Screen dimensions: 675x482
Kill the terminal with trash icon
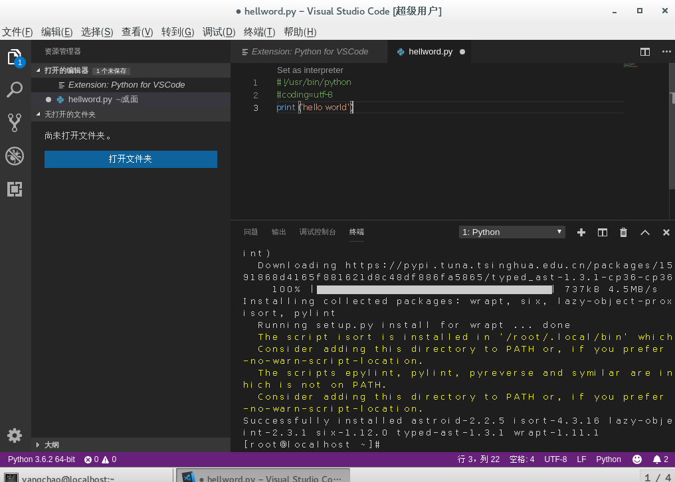tap(623, 232)
